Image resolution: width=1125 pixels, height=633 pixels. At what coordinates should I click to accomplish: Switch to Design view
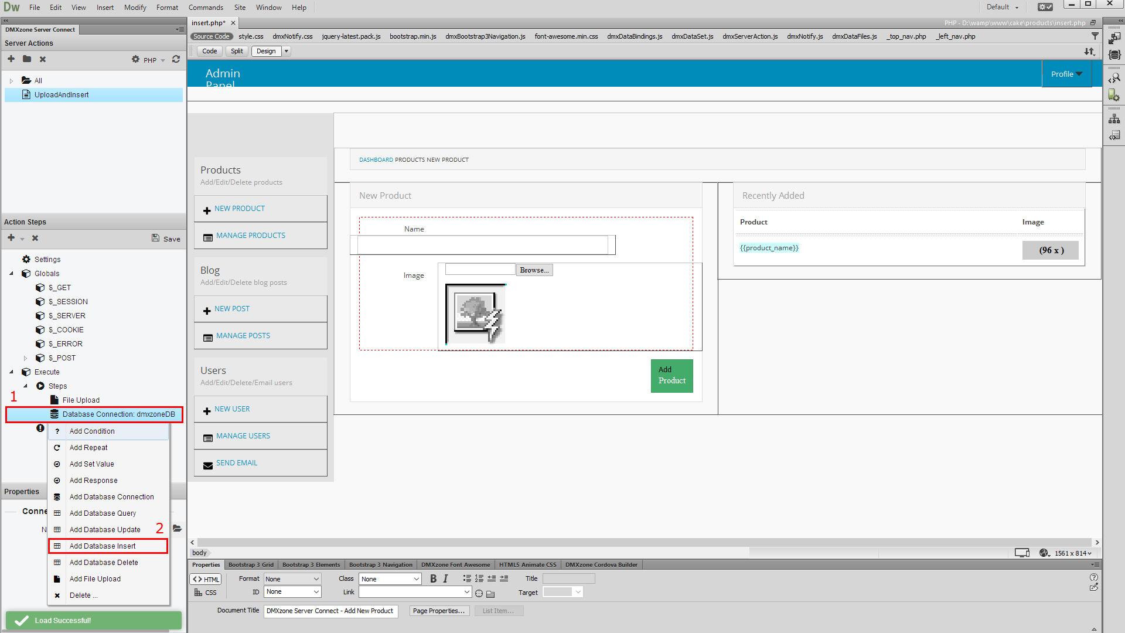tap(266, 51)
